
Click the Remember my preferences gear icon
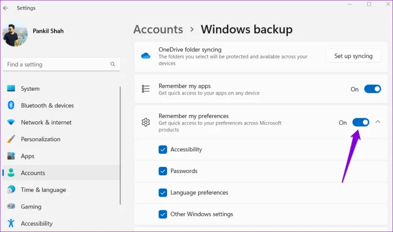(x=145, y=122)
